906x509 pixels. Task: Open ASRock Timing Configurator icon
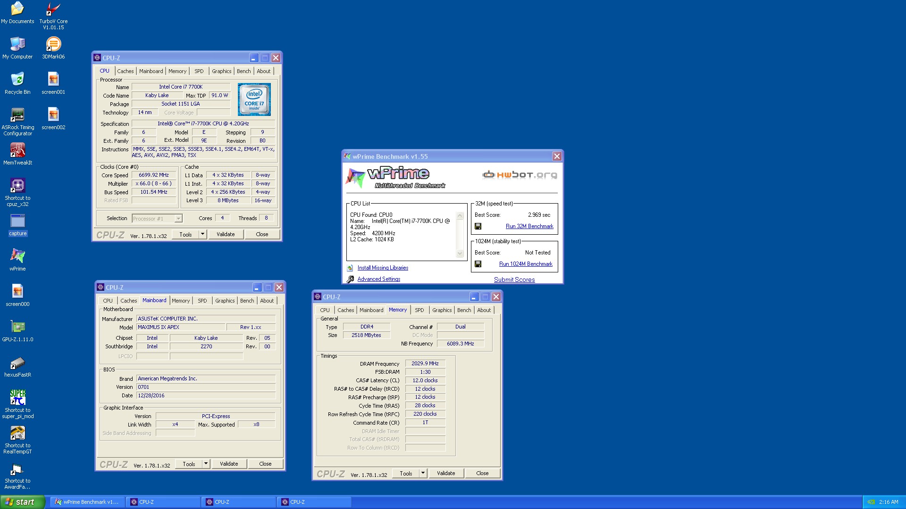pyautogui.click(x=17, y=122)
